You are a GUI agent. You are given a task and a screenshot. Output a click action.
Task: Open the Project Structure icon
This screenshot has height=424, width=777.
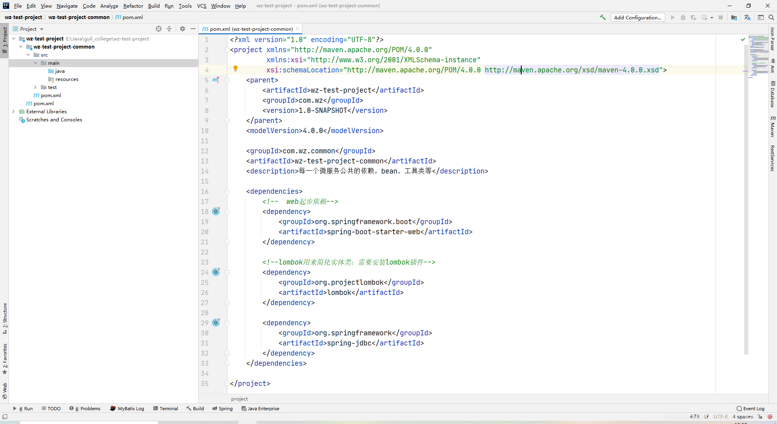(x=734, y=17)
